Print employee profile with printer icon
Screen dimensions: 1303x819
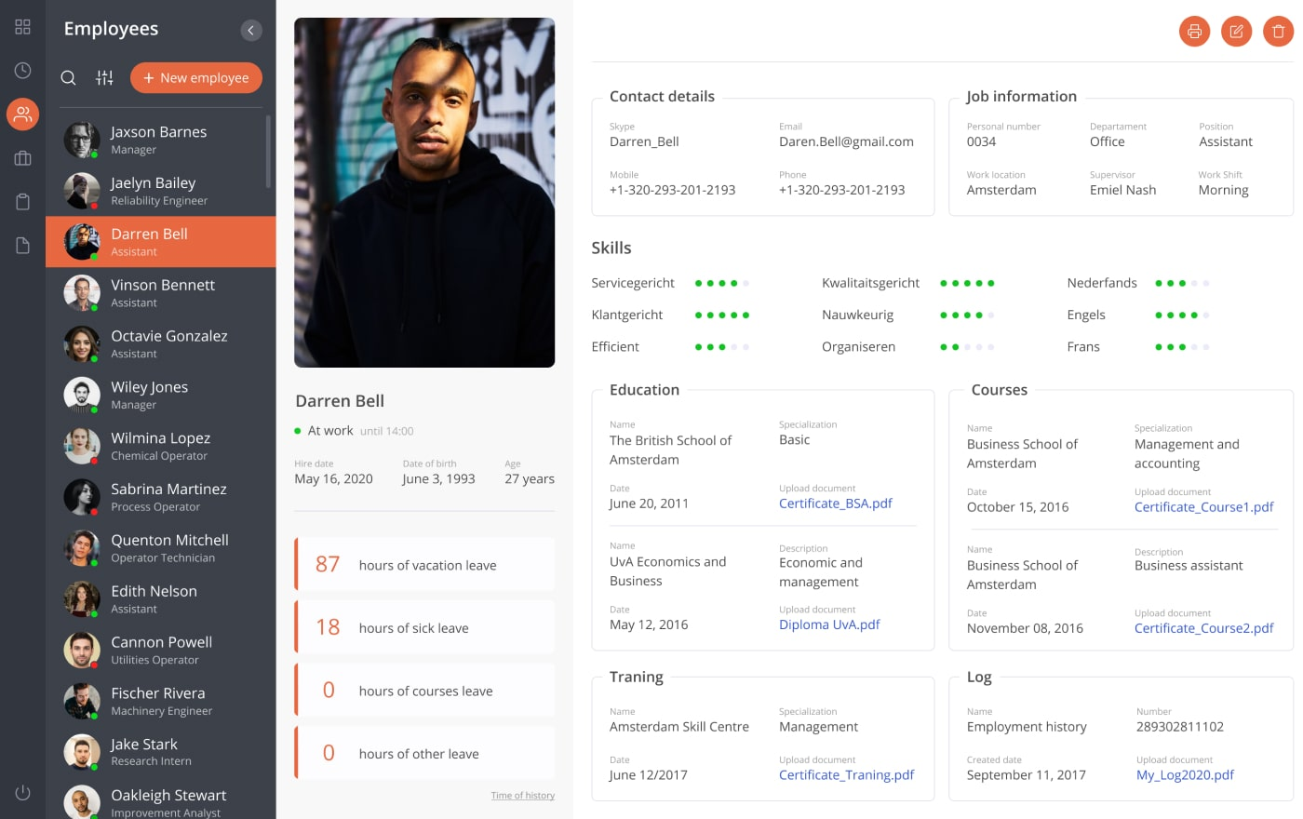[x=1194, y=32]
